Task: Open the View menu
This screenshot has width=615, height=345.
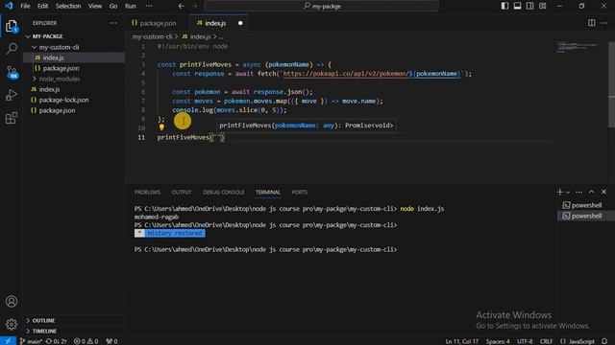Action: 95,6
